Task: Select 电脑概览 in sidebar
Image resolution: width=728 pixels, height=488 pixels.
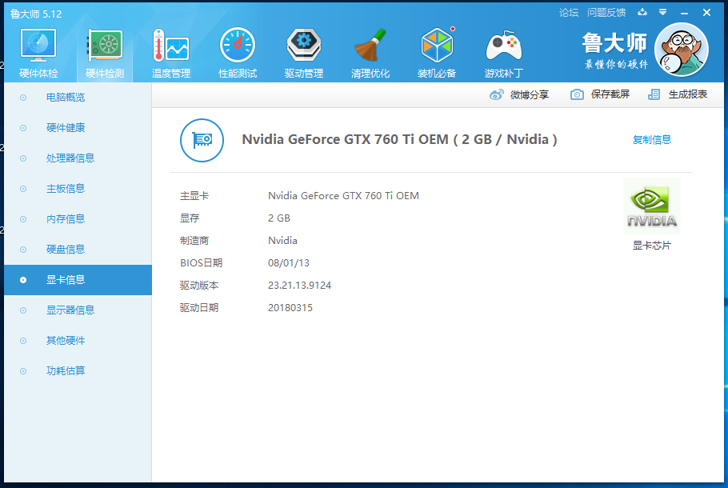Action: point(78,98)
